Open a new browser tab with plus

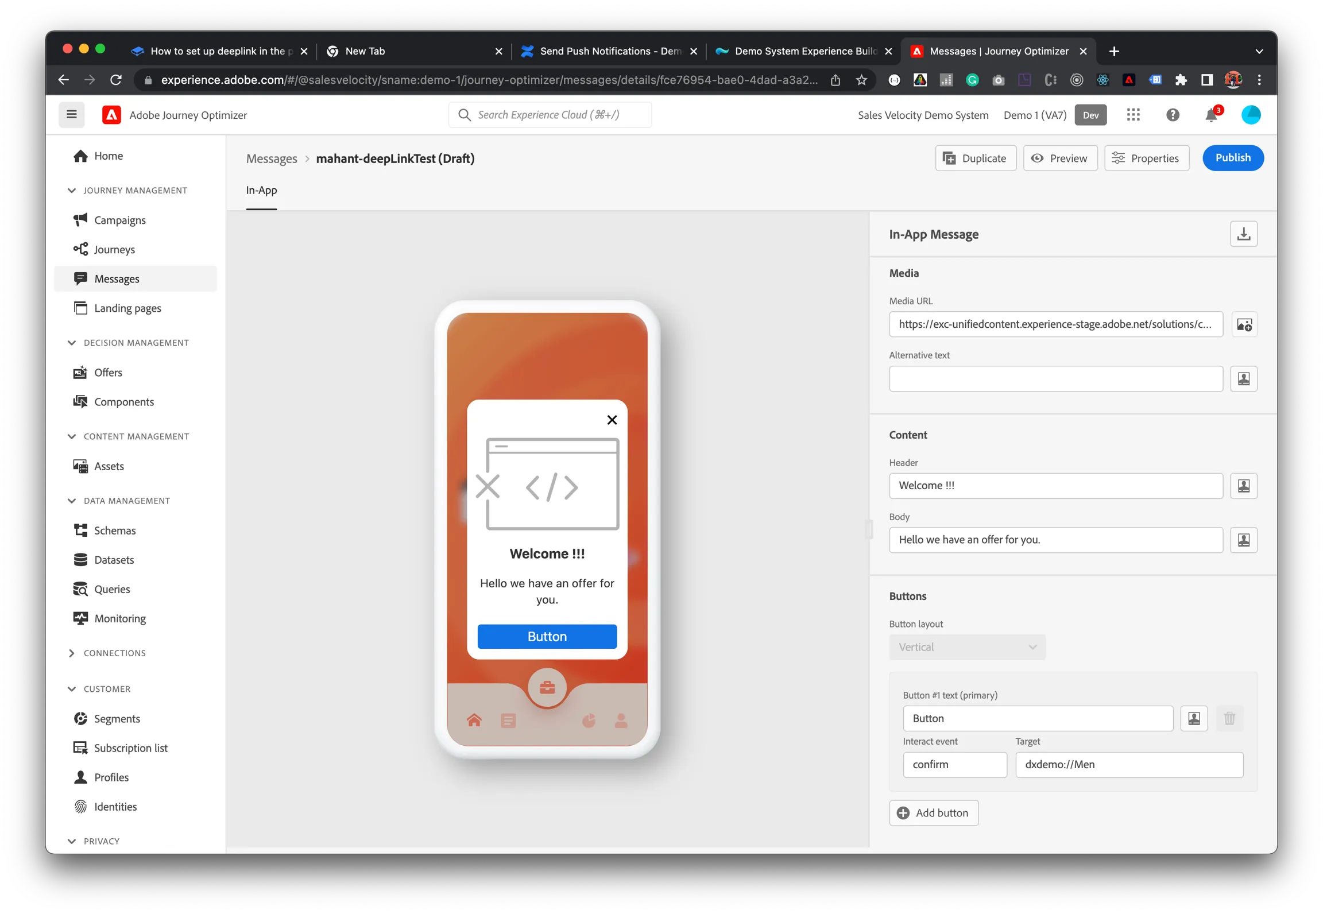click(1113, 51)
